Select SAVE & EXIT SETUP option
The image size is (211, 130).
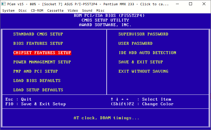141,62
